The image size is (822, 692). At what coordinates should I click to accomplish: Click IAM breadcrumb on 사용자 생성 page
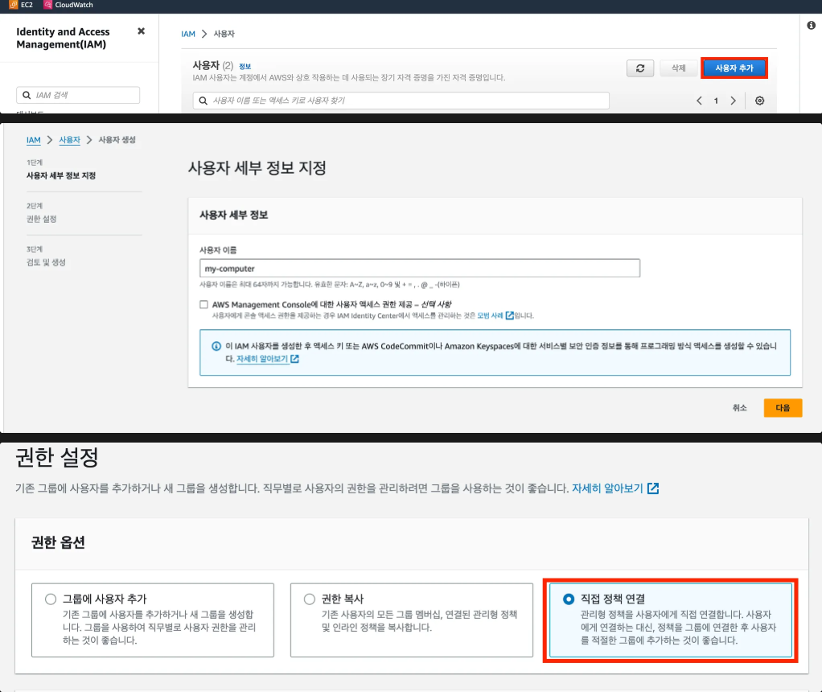(x=34, y=140)
